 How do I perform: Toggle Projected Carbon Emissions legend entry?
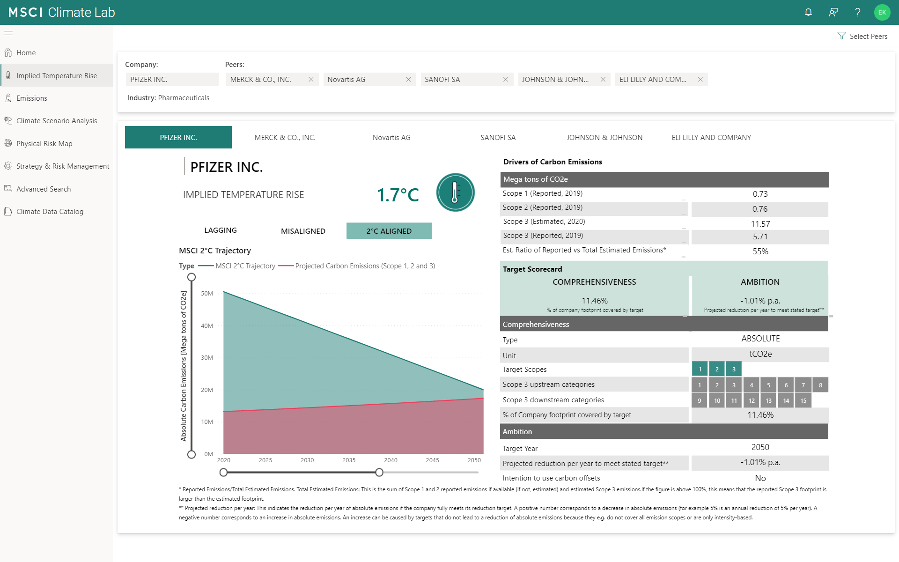point(356,266)
